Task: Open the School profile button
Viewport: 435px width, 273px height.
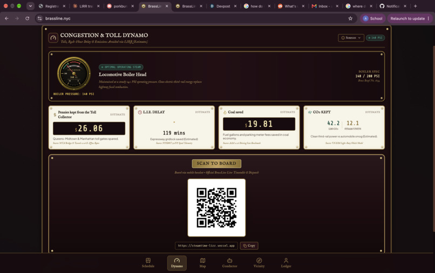Action: click(372, 18)
